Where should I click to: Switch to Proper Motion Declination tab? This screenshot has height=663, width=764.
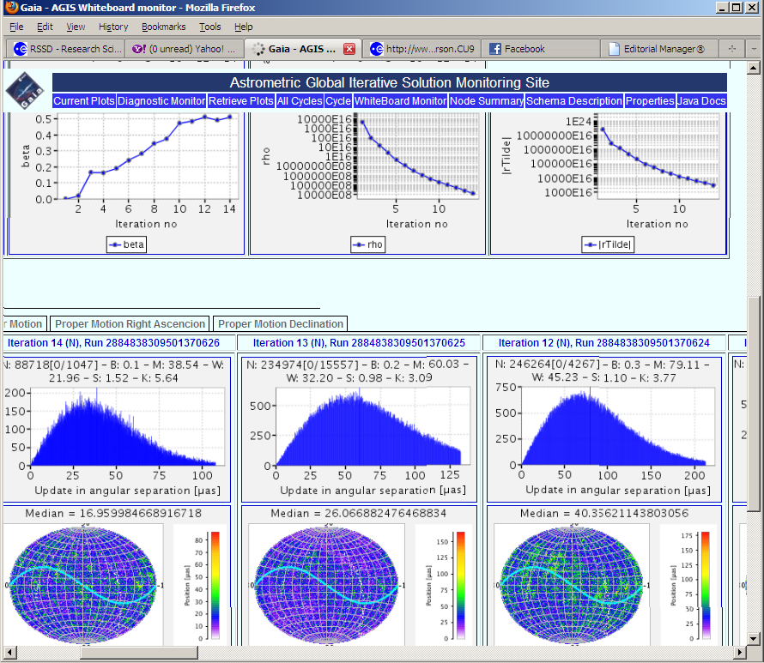pyautogui.click(x=280, y=323)
